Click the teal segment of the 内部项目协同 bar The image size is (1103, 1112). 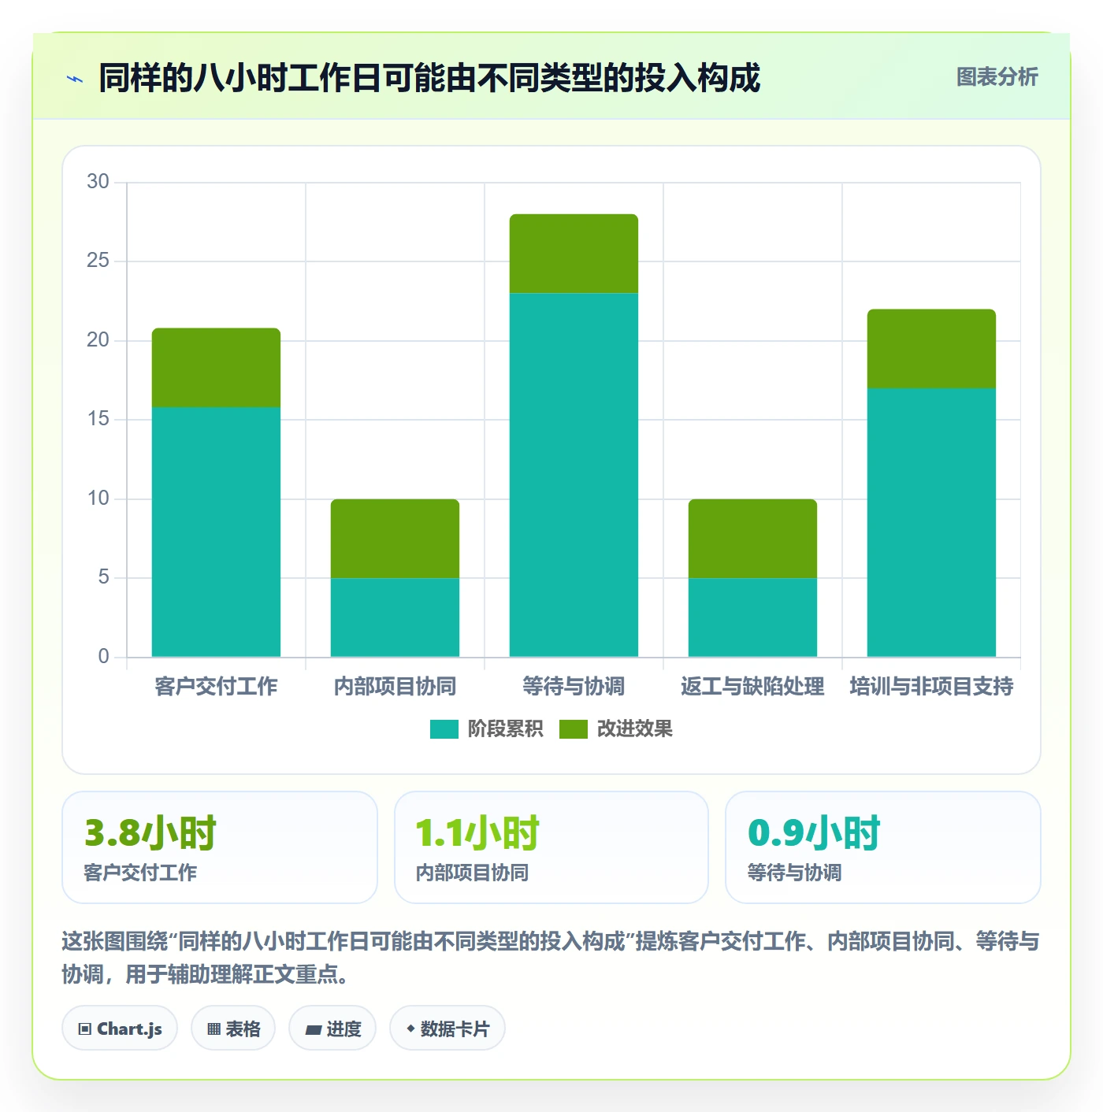coord(395,617)
